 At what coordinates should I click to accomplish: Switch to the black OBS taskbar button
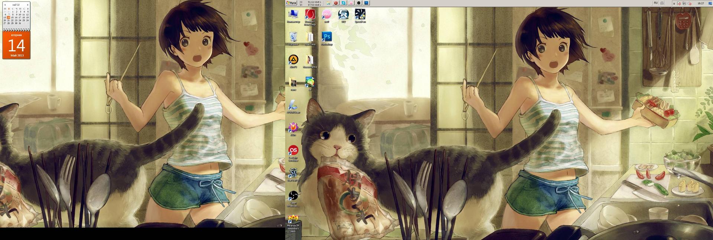coord(359,3)
